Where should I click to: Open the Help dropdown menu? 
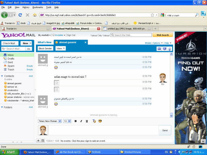[x=168, y=43]
